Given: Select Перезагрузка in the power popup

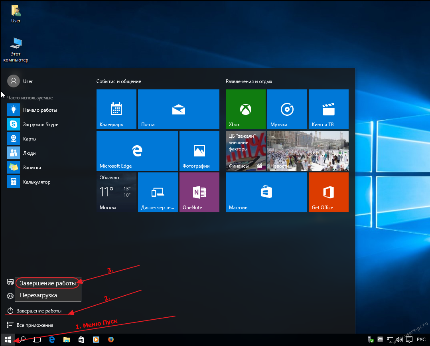Looking at the screenshot, I should (x=48, y=295).
